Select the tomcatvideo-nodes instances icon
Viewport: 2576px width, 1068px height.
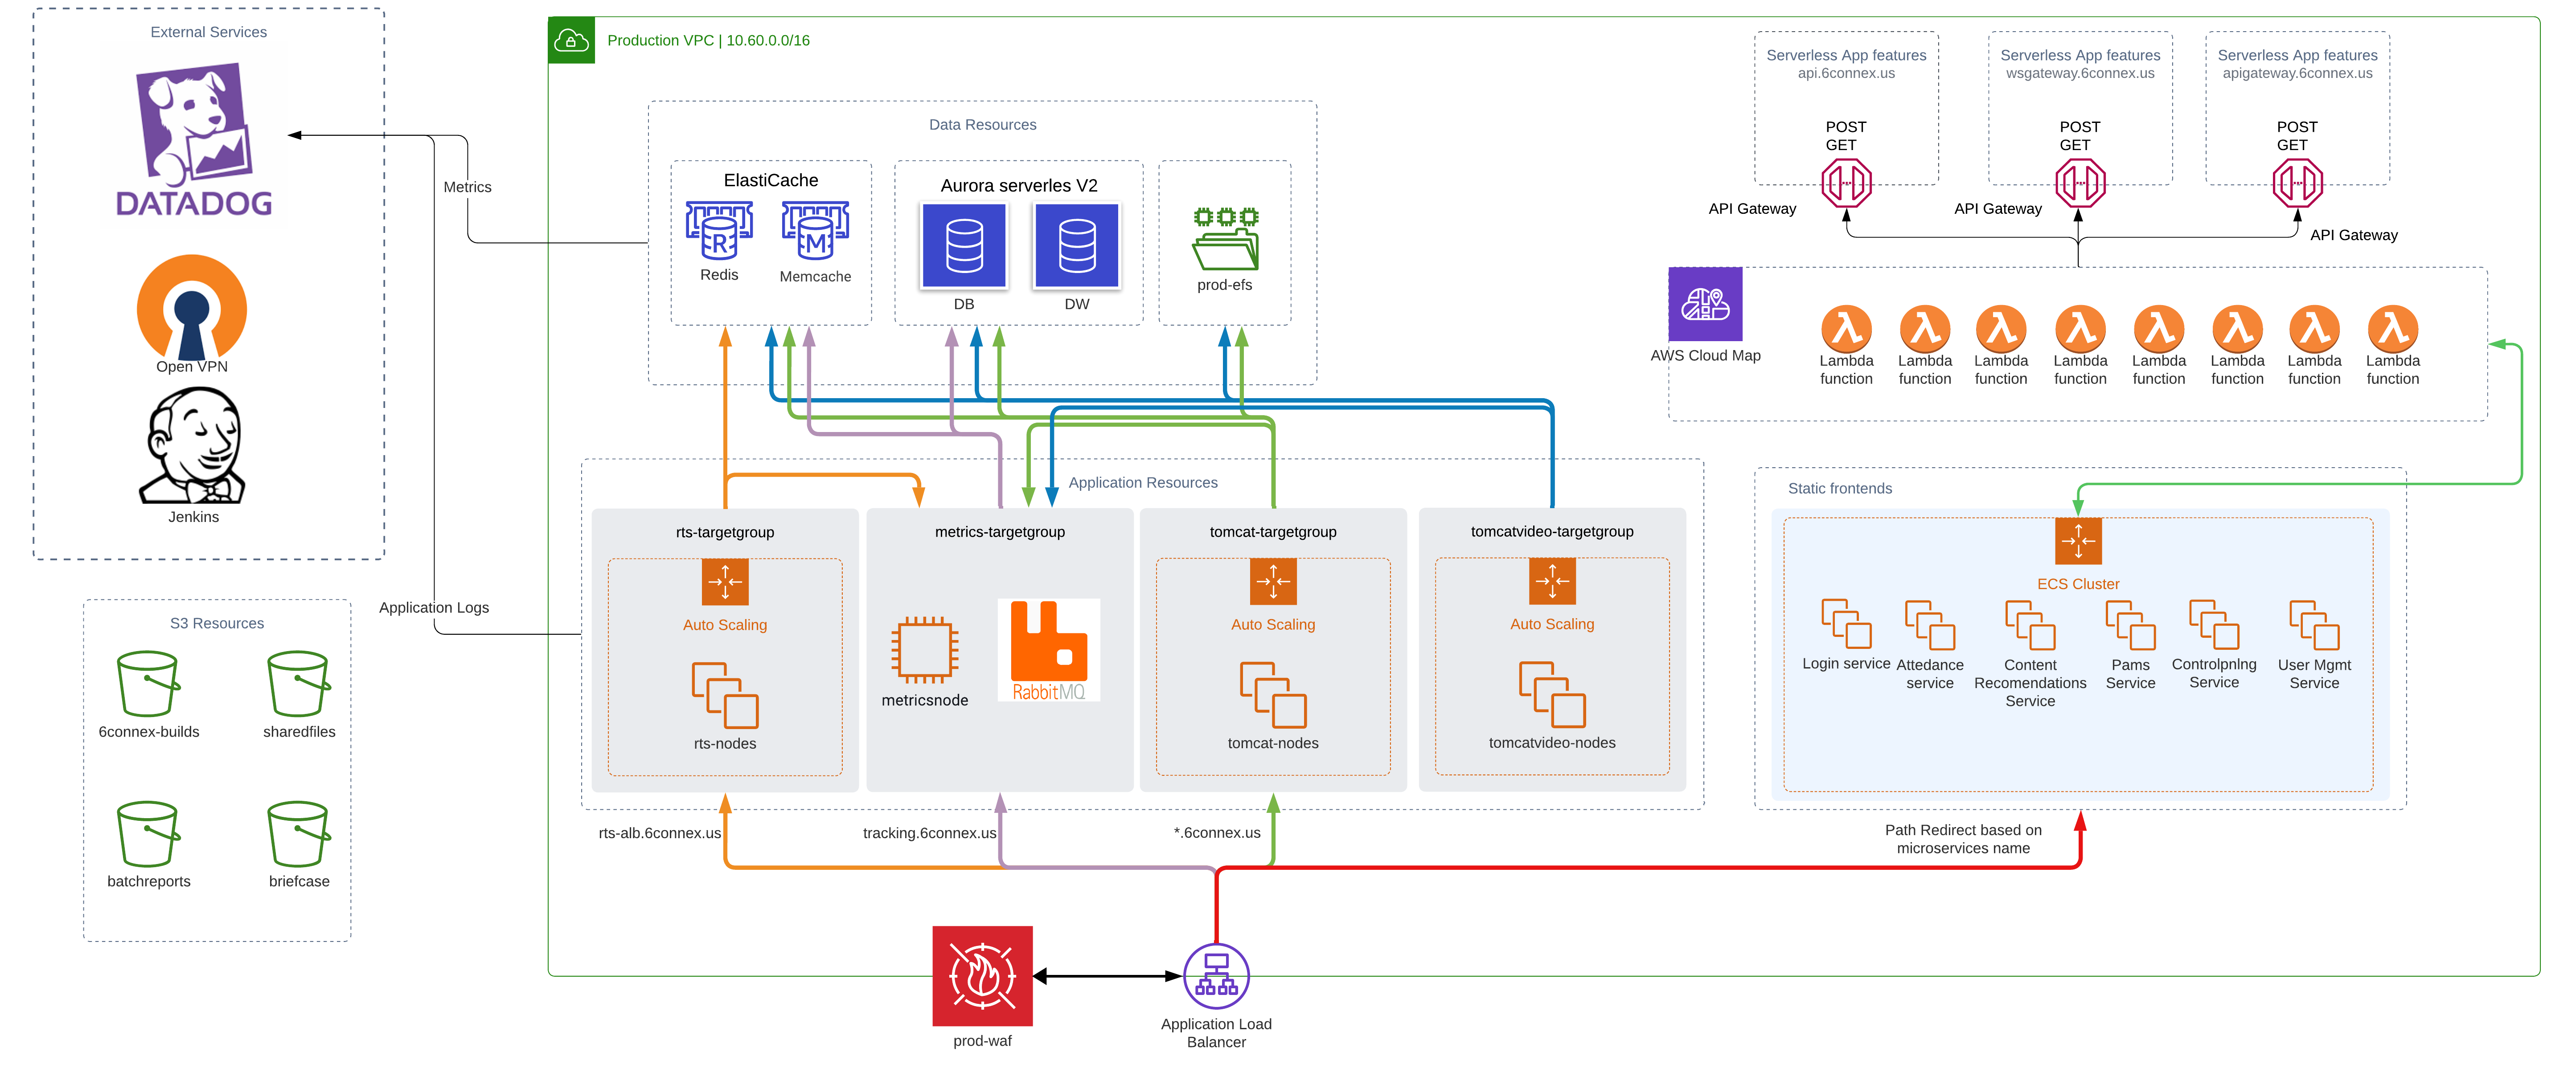[1552, 694]
